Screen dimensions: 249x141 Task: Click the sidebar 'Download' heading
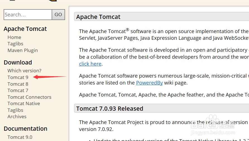click(18, 63)
